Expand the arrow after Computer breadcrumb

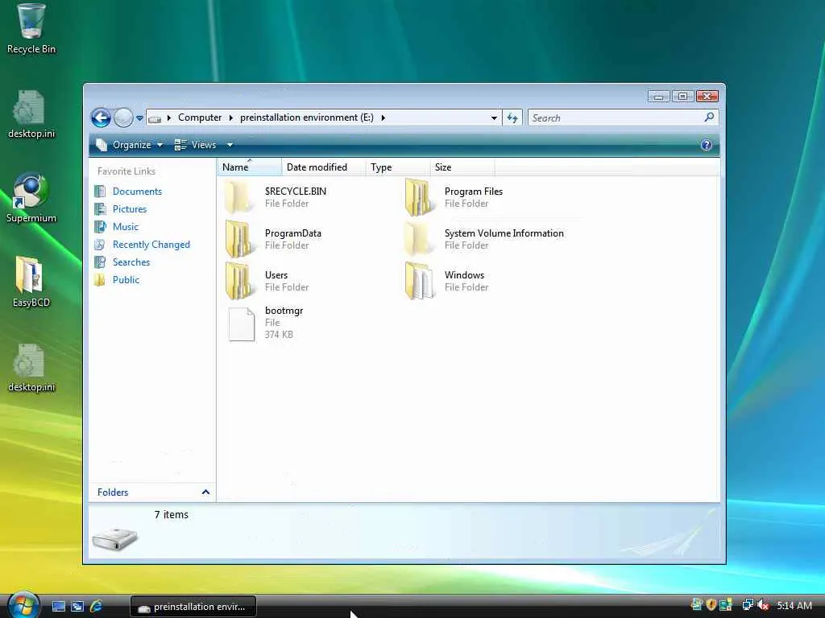[230, 117]
